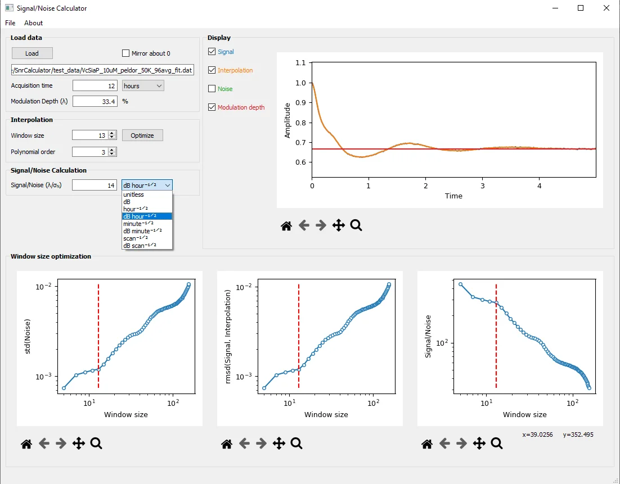Open the acquisition time hours dropdown
620x484 pixels.
coord(143,85)
